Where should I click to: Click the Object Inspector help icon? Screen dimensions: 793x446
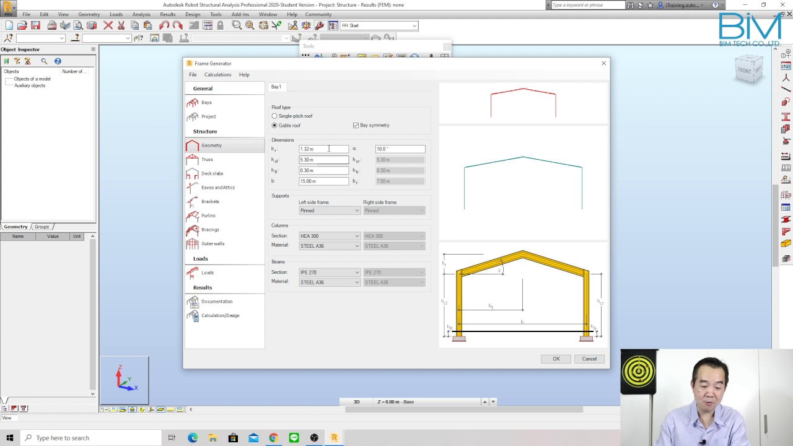(58, 61)
